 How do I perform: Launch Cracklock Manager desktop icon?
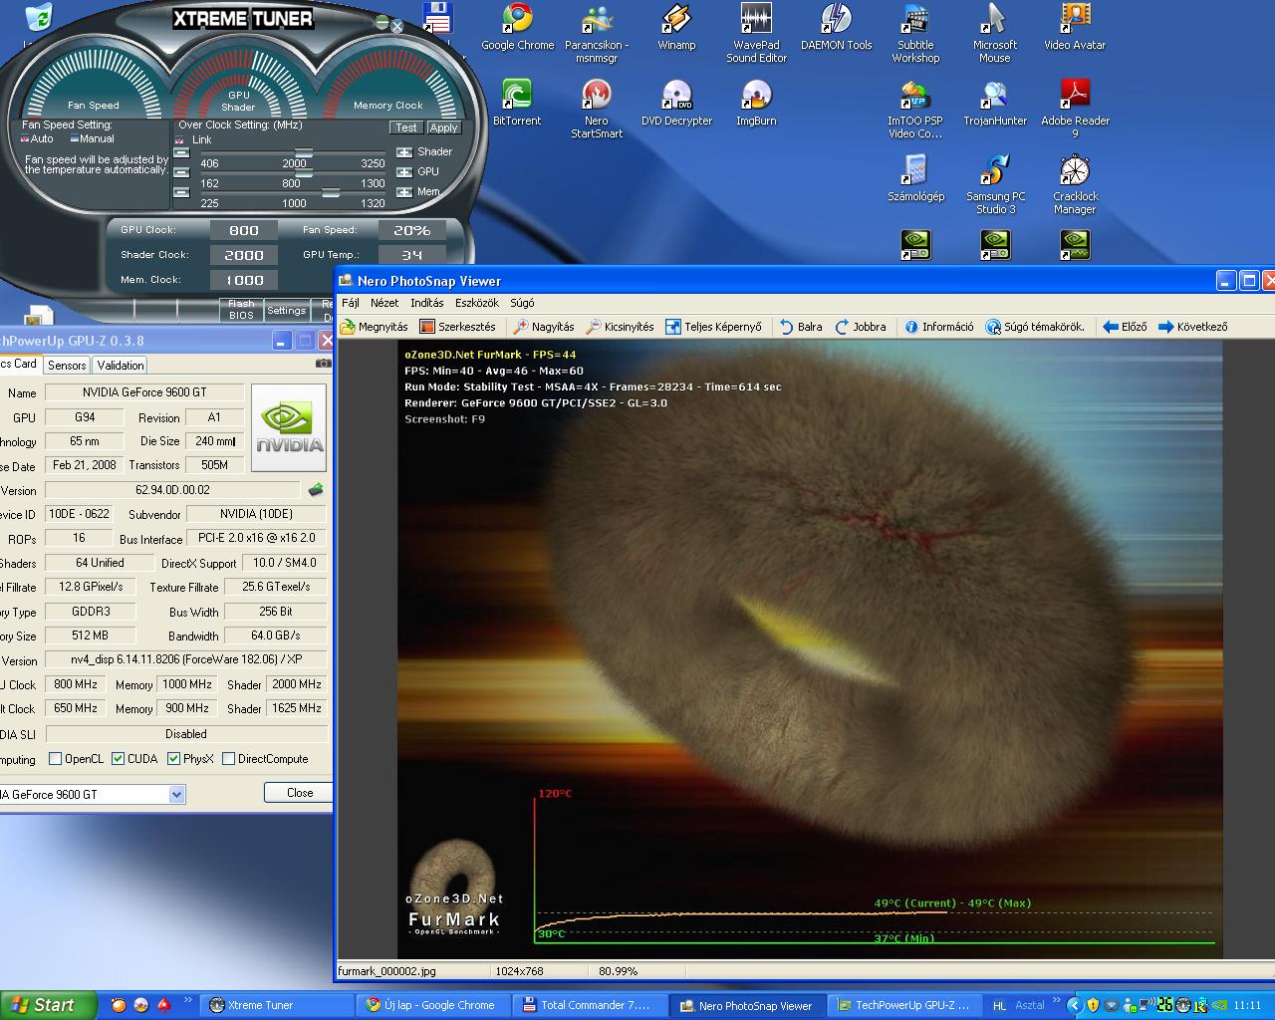(x=1075, y=184)
